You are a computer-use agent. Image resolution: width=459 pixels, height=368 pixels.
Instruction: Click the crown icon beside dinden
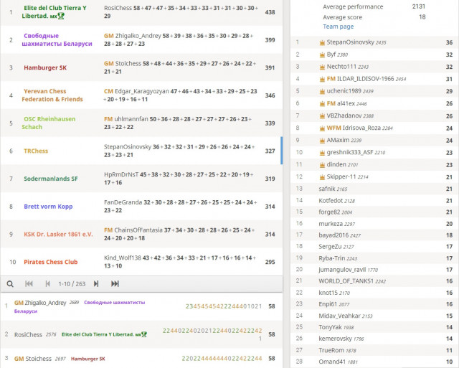(x=322, y=165)
